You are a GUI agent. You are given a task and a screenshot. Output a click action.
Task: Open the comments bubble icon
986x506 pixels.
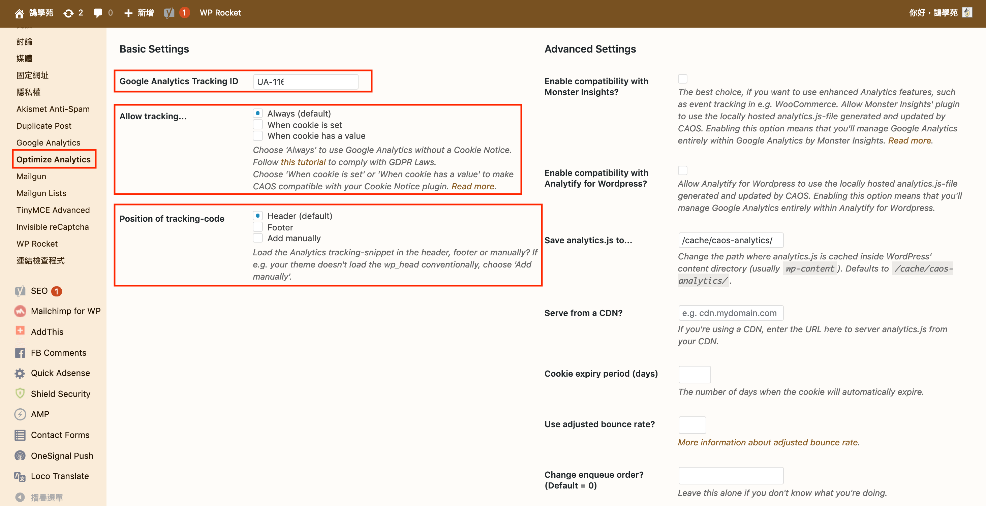tap(98, 13)
